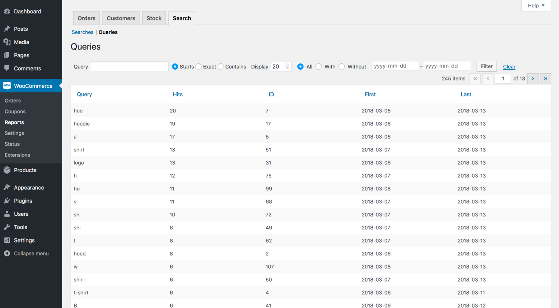
Task: Collapse the admin menu
Action: pos(7,253)
